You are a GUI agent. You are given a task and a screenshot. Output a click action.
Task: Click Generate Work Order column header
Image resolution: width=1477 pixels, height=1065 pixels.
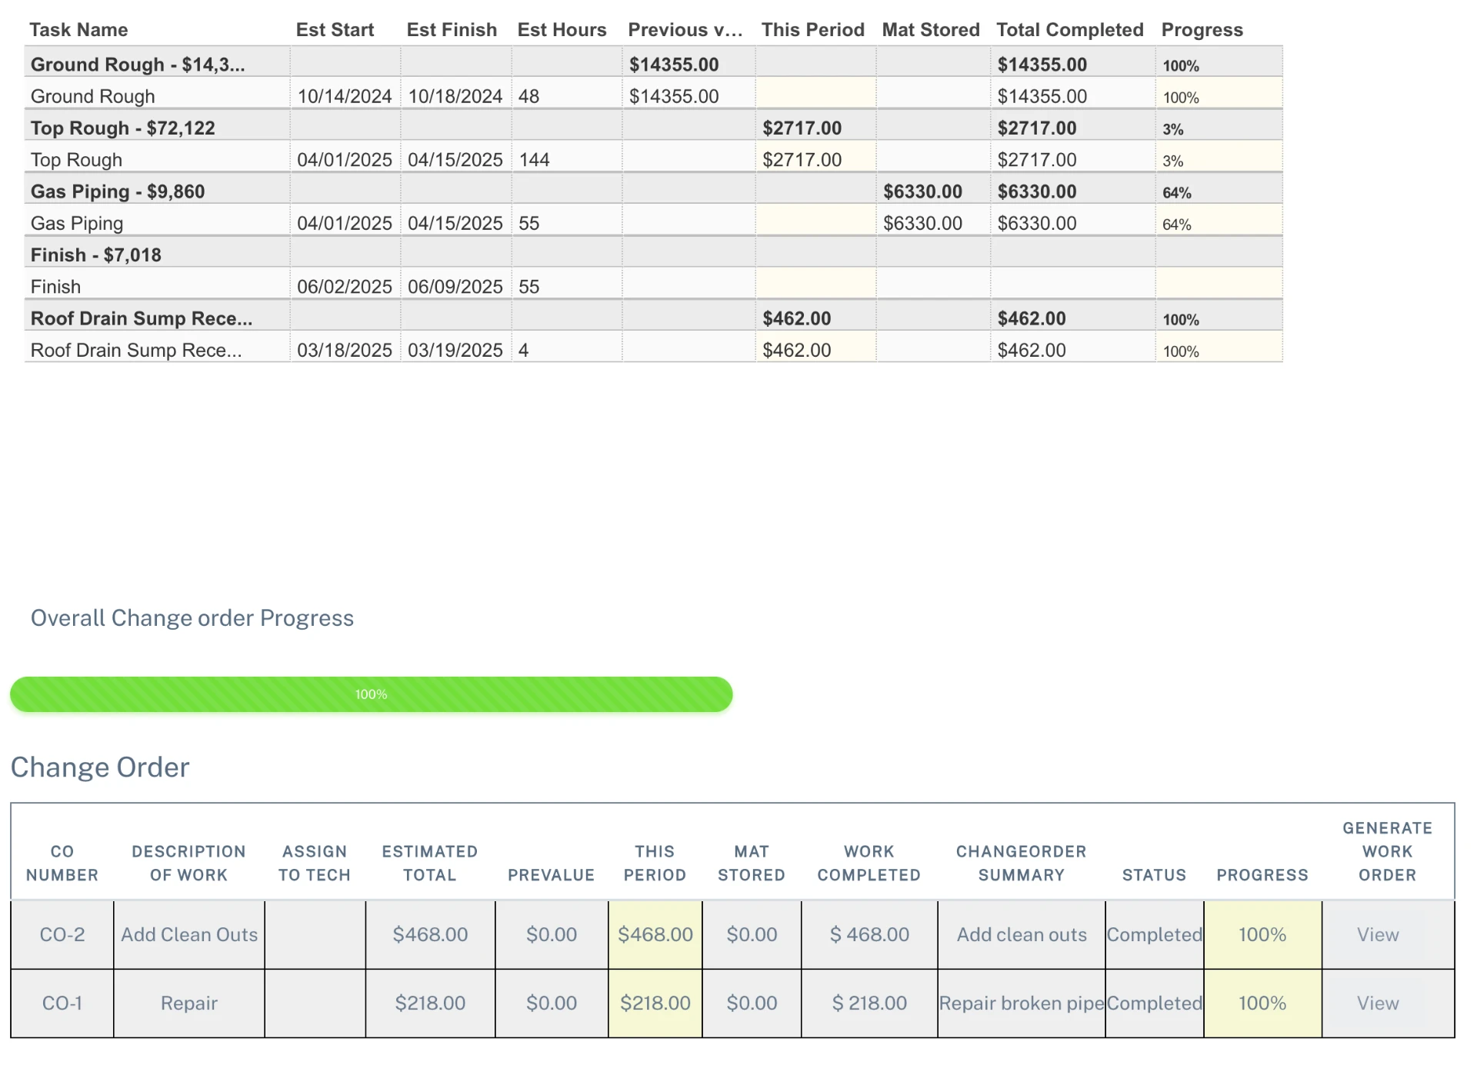(1387, 851)
